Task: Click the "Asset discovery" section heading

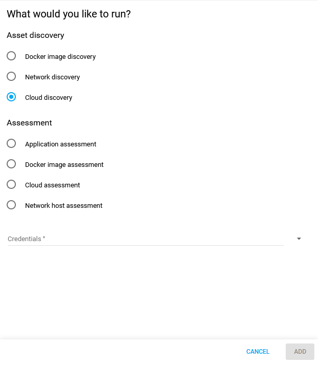Action: [35, 35]
